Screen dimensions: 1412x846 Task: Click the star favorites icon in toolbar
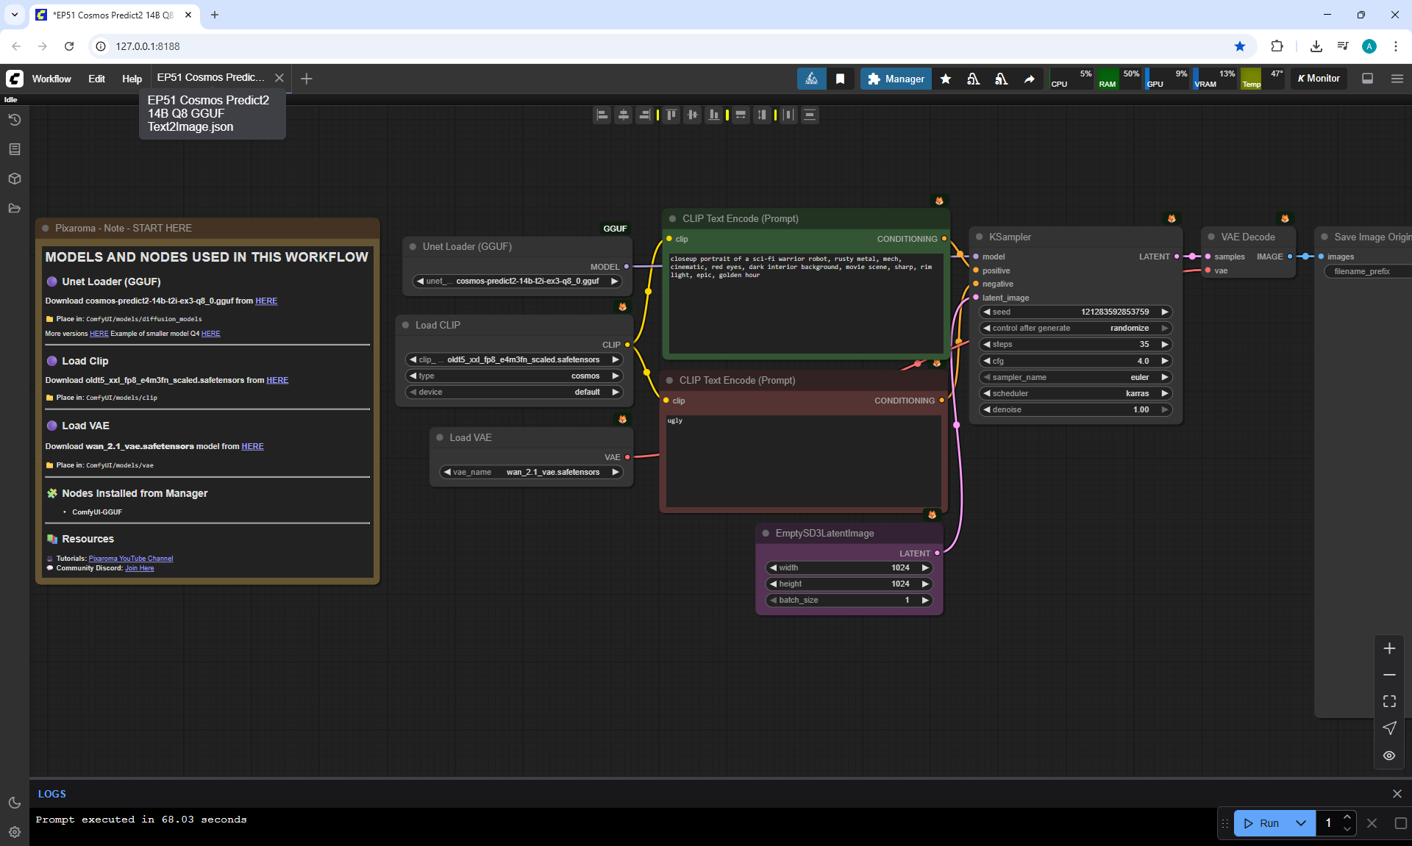coord(946,79)
